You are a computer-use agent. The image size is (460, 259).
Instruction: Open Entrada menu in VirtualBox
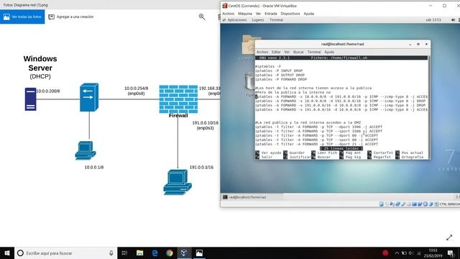click(270, 14)
